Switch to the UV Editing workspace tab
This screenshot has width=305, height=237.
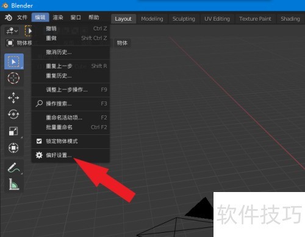point(217,19)
